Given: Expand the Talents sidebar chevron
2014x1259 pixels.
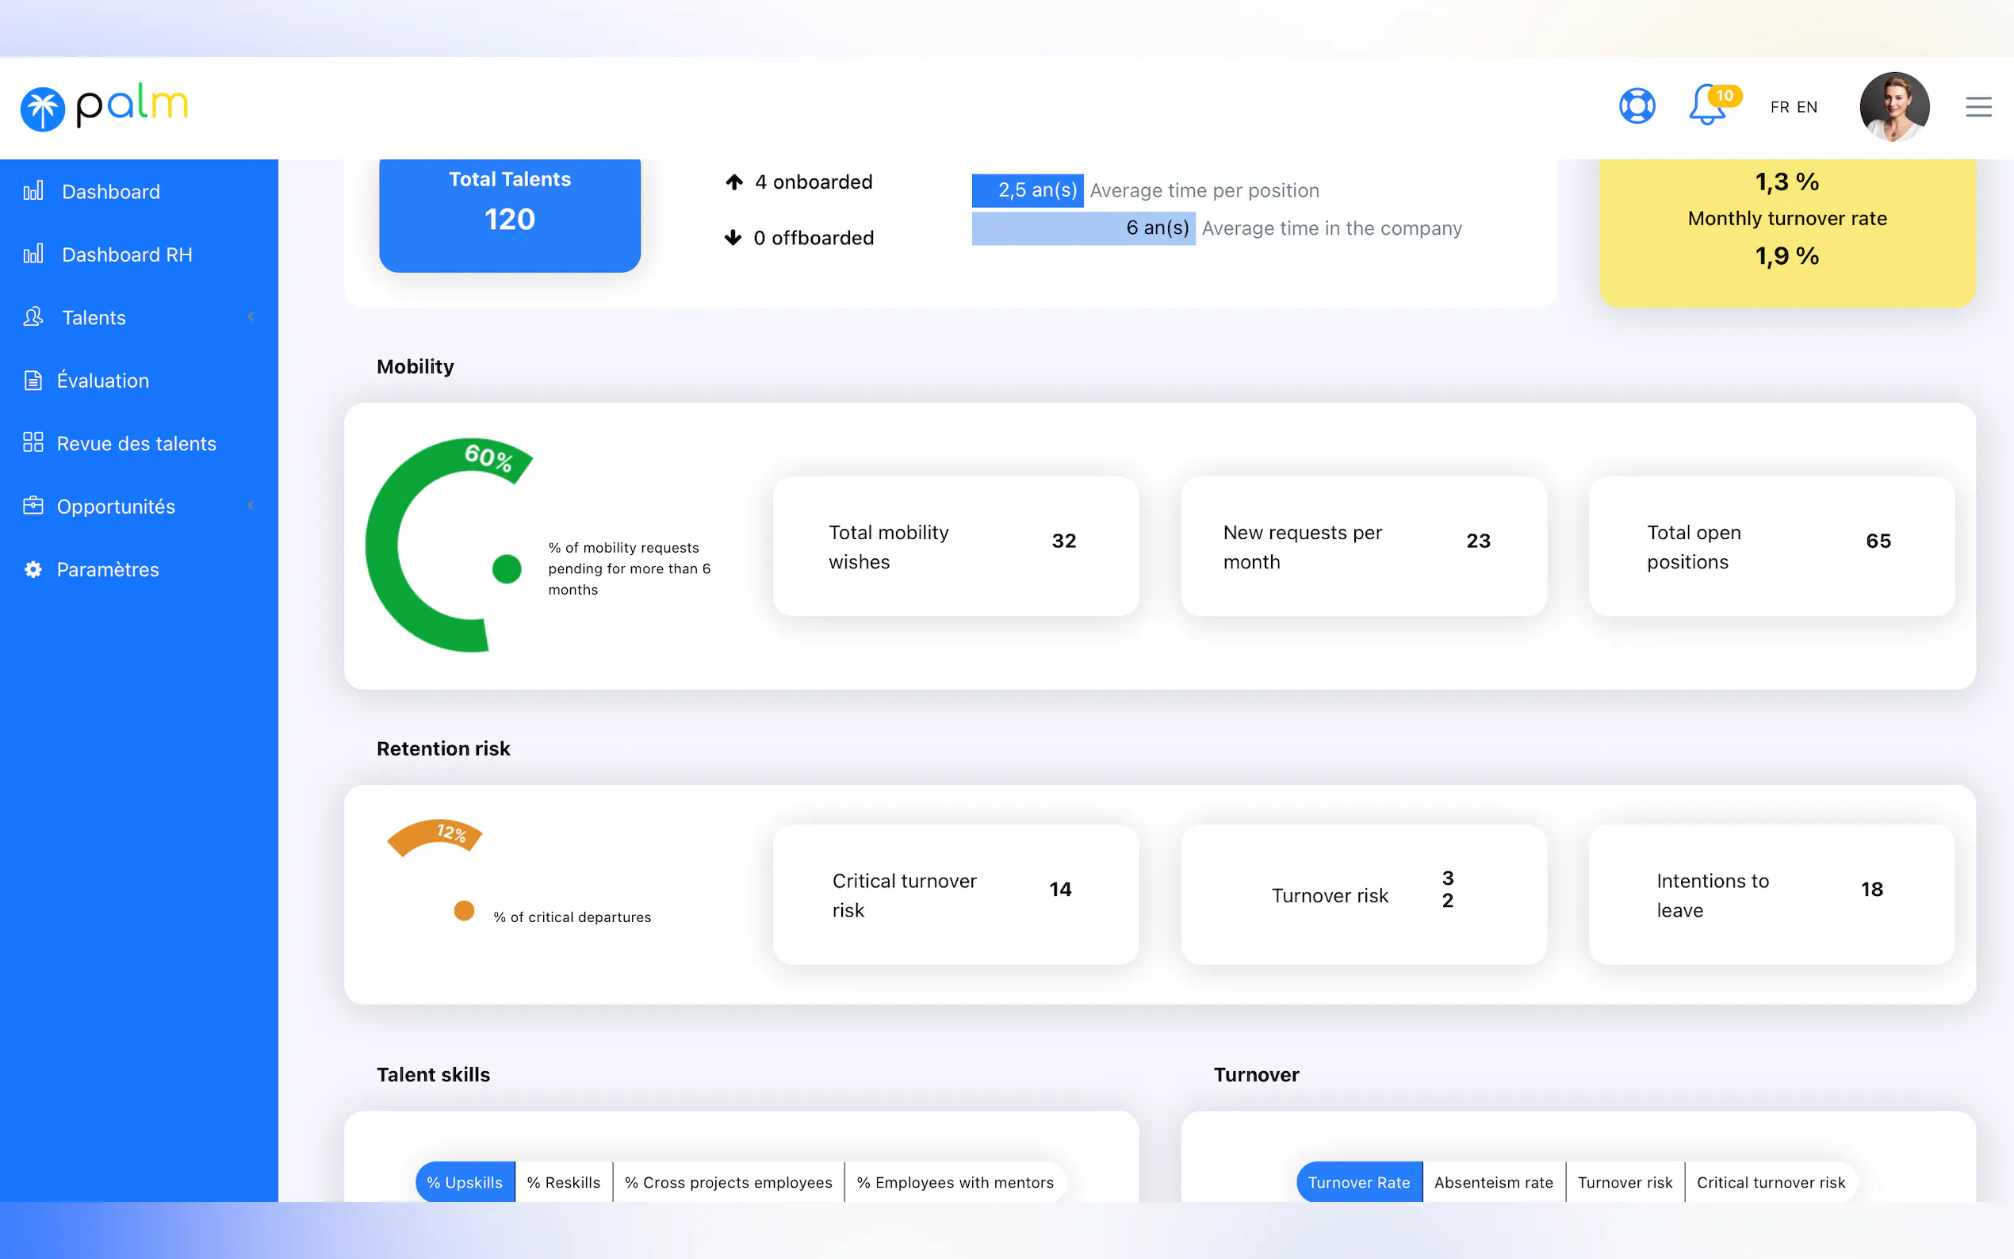Looking at the screenshot, I should pyautogui.click(x=251, y=317).
